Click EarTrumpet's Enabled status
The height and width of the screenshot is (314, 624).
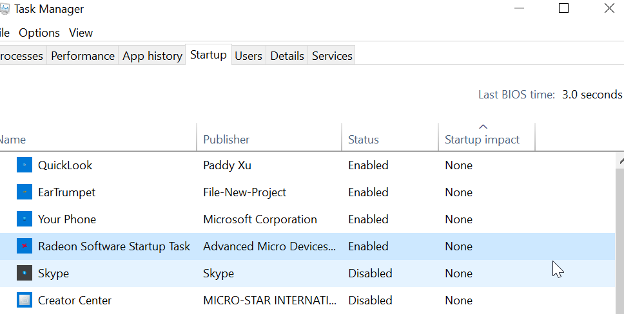coord(368,192)
